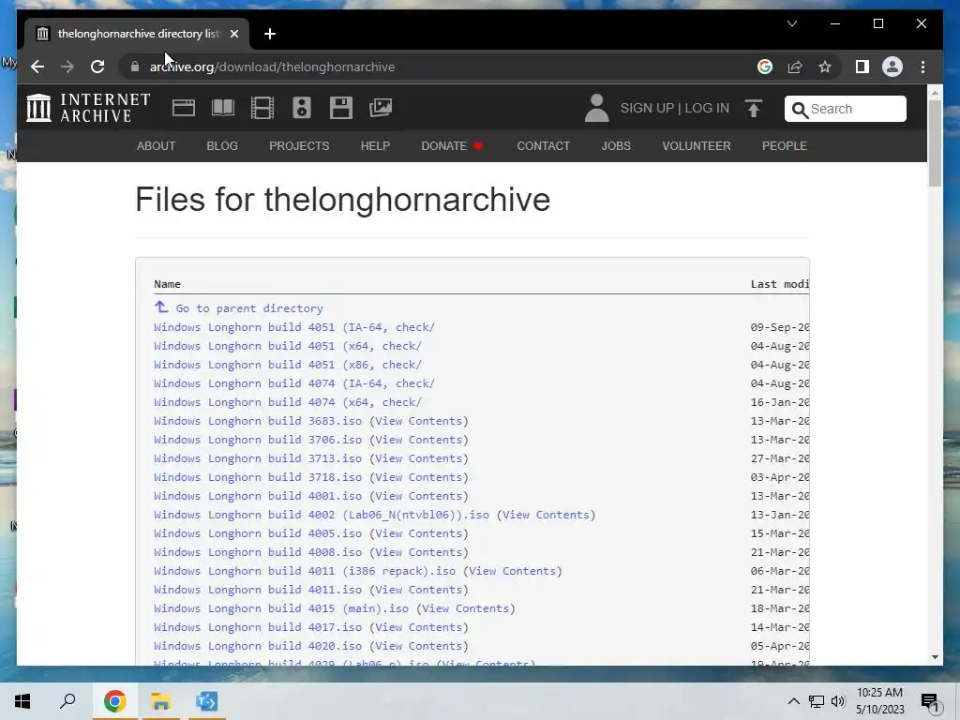Download Windows Longhorn build 4005.iso

[x=258, y=533]
